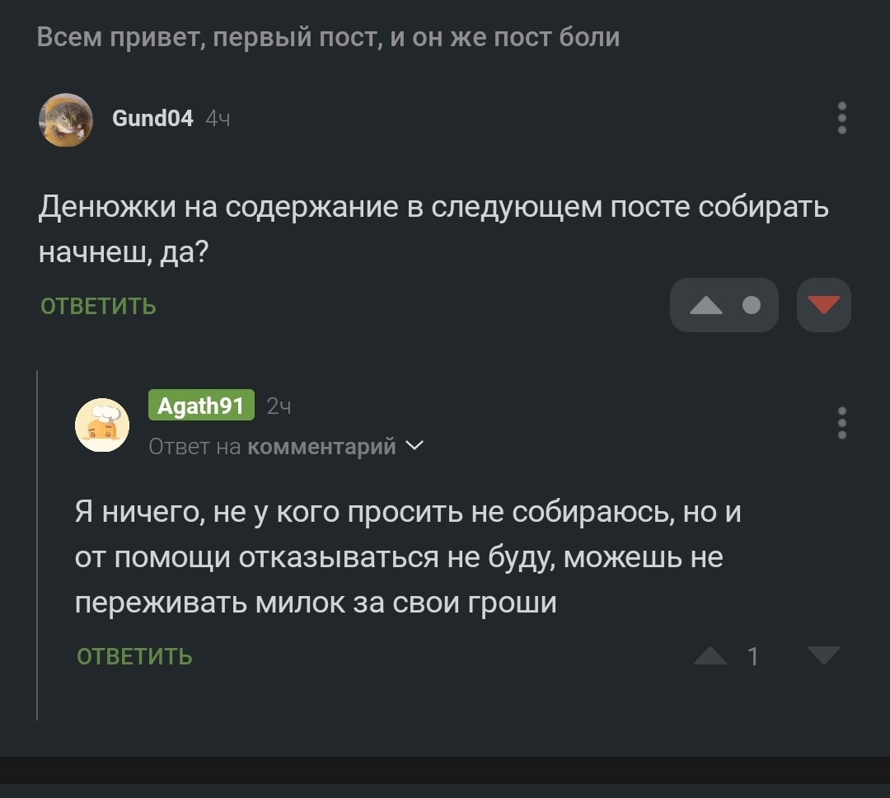Click the rating count 1 on Agath91's reply
Image resolution: width=890 pixels, height=798 pixels.
[x=752, y=656]
